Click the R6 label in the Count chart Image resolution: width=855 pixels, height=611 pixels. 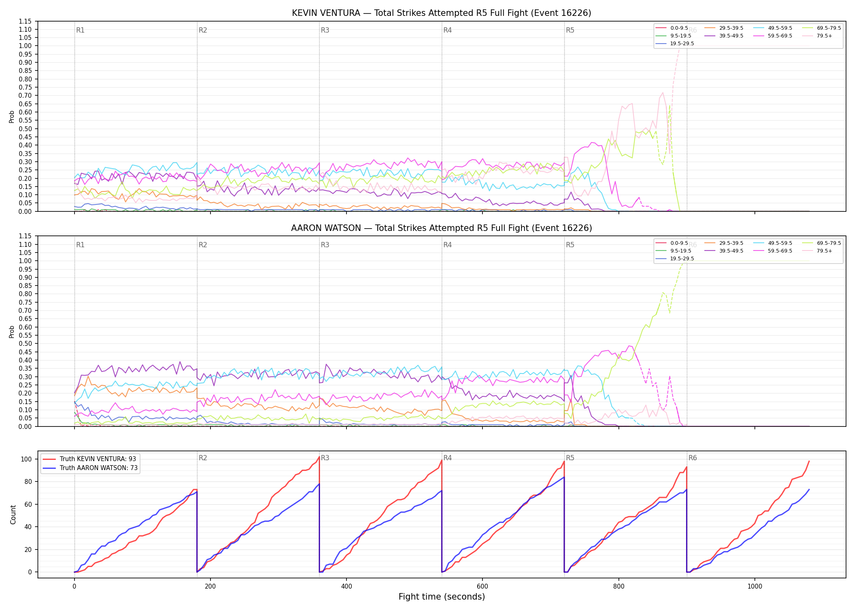click(693, 458)
